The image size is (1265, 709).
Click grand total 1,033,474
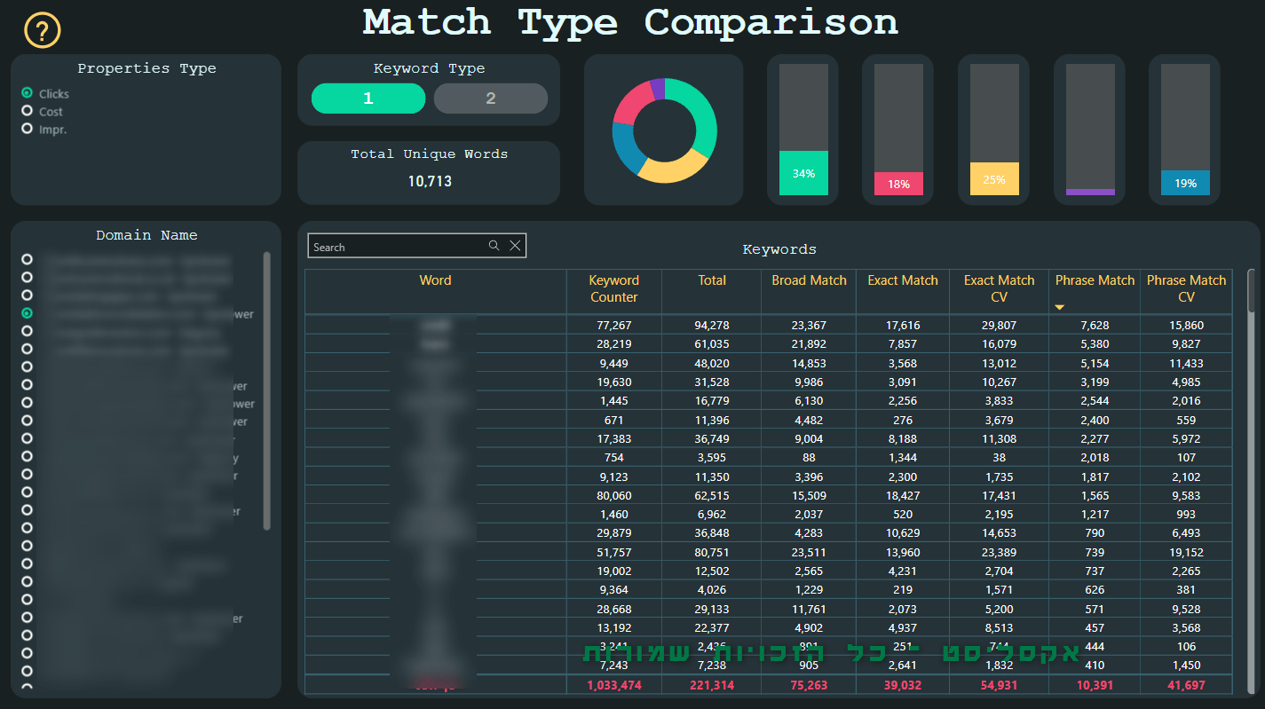614,685
